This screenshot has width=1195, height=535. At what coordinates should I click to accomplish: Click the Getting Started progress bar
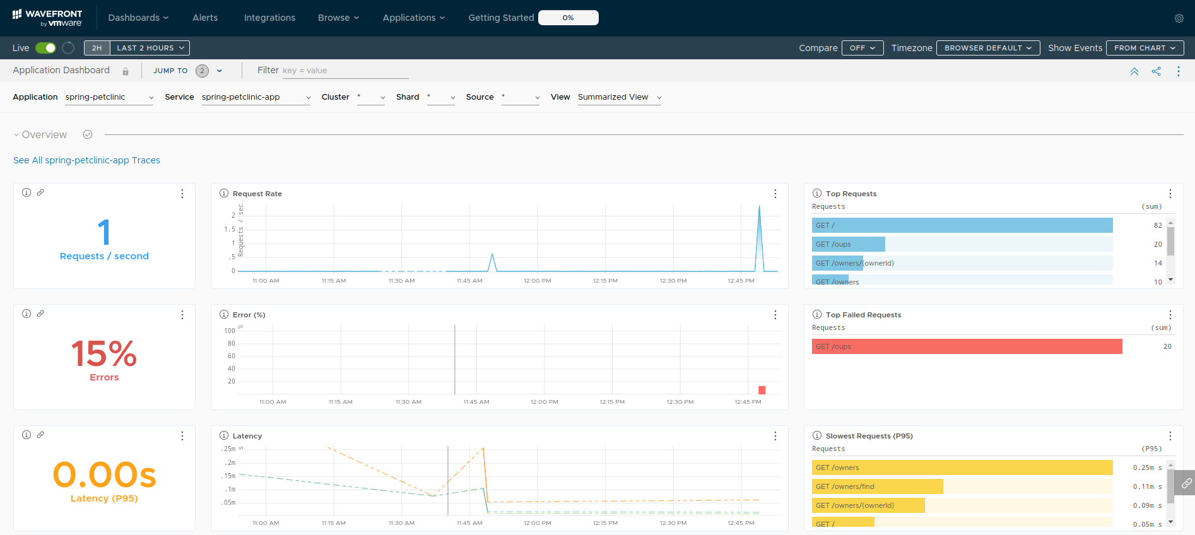coord(568,18)
